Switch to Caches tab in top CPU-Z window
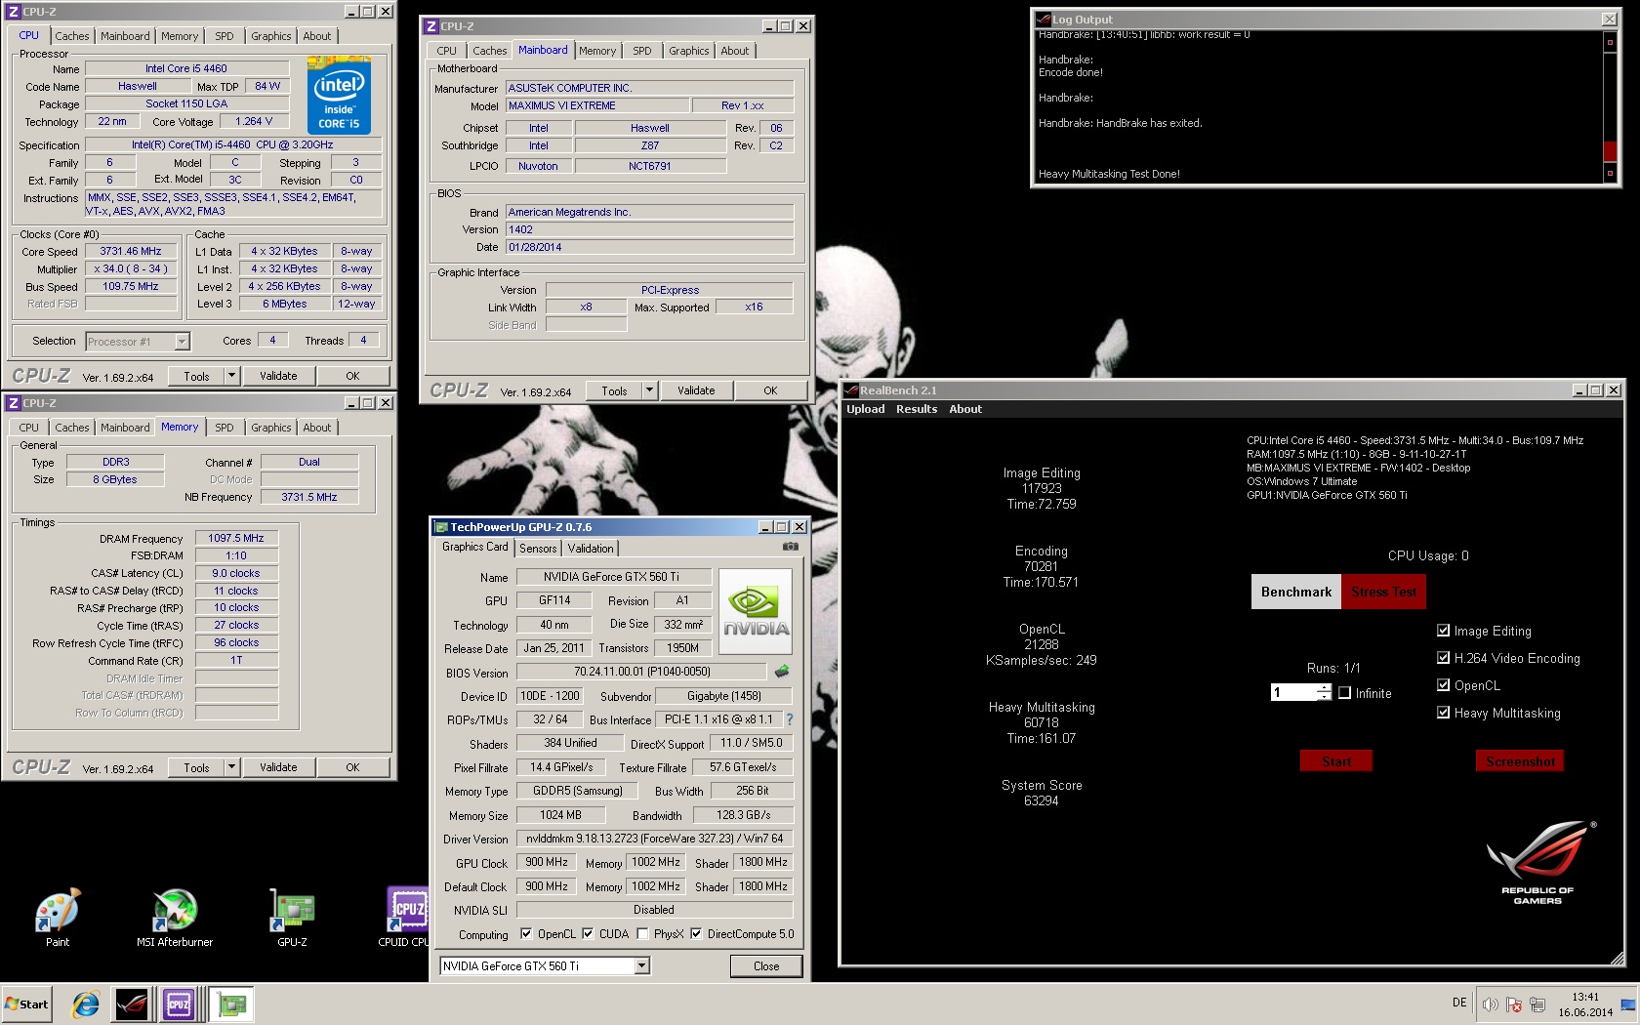Viewport: 1640px width, 1025px height. coord(71,36)
